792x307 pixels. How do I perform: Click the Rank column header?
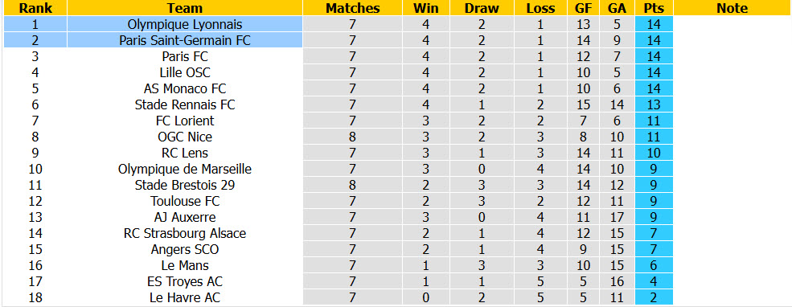tap(35, 8)
